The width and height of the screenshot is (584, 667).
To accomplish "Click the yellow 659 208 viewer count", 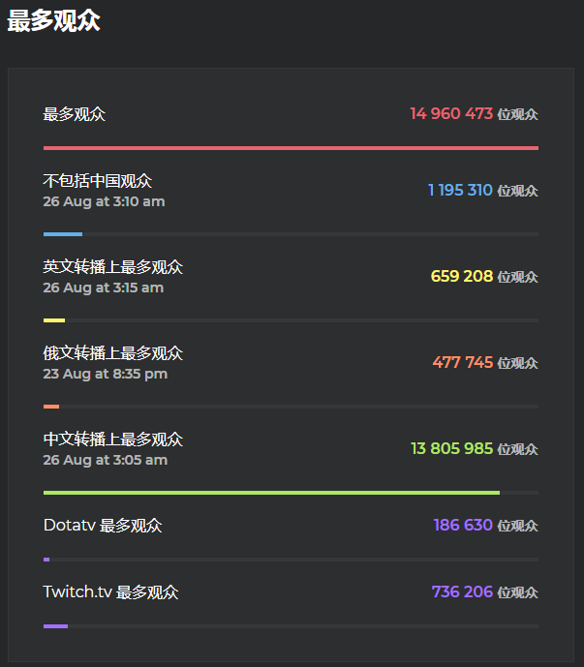I will coord(462,276).
